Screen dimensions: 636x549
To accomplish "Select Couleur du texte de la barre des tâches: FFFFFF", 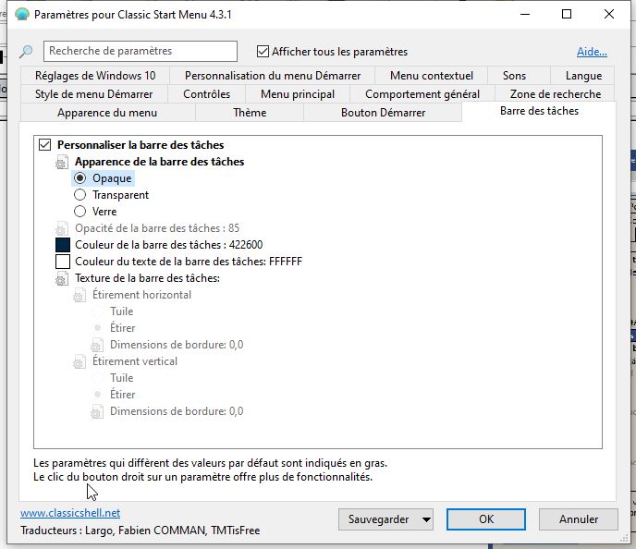I will tap(189, 262).
